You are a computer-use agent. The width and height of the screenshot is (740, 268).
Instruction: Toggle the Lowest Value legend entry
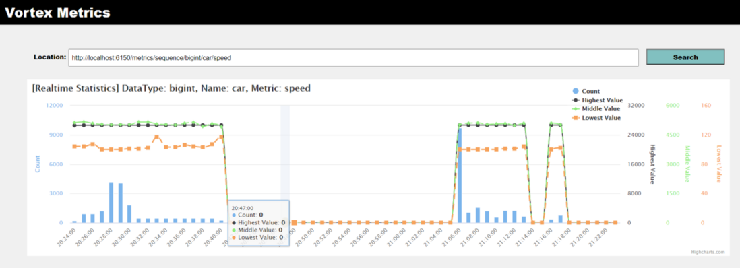[x=596, y=118]
